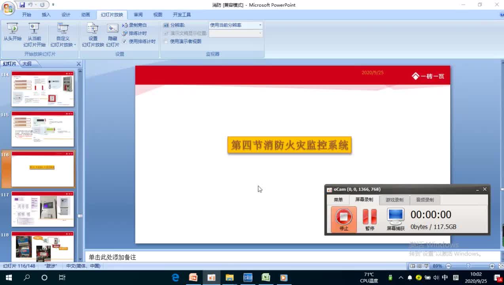Start slideshow from beginning (从头开始)
The image size is (504, 285).
point(12,32)
